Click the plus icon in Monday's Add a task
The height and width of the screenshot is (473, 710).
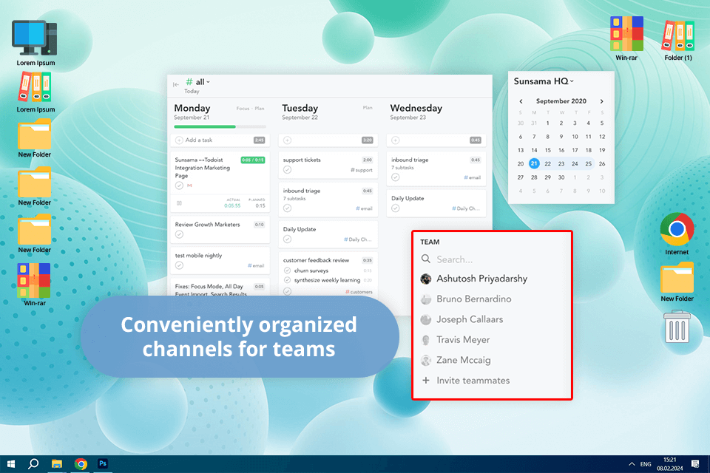[179, 140]
